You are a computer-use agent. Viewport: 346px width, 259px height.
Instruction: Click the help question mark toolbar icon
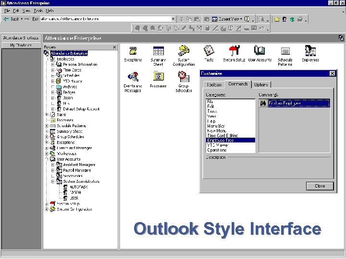point(247,19)
